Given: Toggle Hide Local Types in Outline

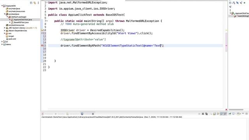Looking at the screenshot, I should pyautogui.click(x=230, y=7).
